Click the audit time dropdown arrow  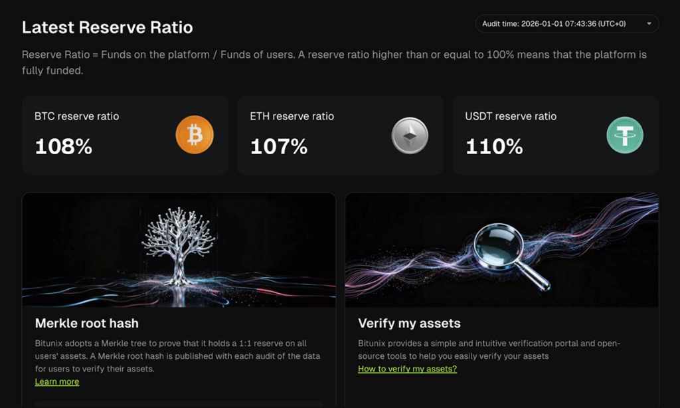(x=649, y=24)
